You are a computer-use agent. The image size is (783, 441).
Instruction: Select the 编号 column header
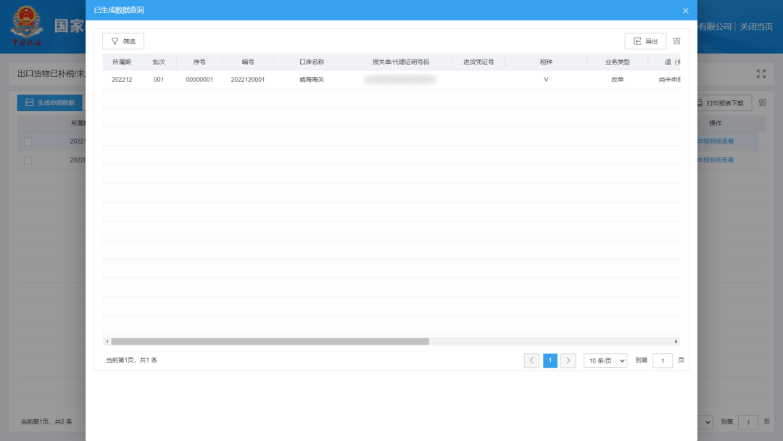(x=248, y=62)
